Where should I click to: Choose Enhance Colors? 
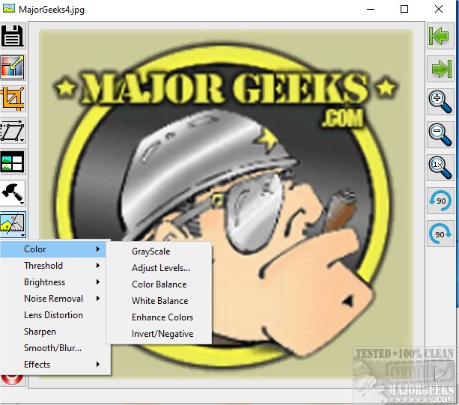[x=159, y=317]
